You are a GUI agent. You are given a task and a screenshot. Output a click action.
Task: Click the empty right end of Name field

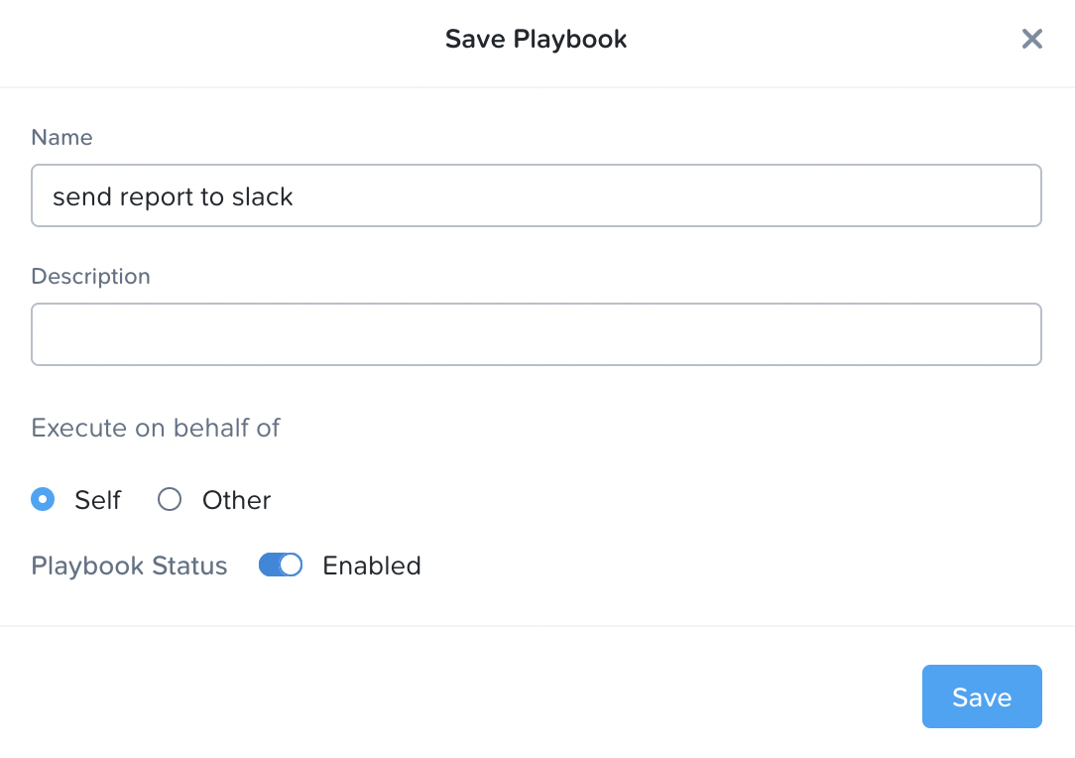pyautogui.click(x=793, y=196)
